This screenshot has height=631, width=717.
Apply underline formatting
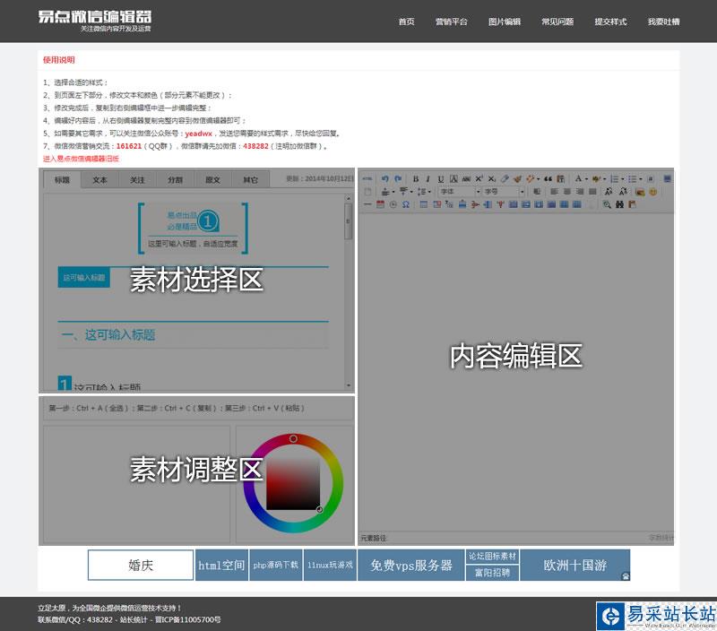point(440,178)
